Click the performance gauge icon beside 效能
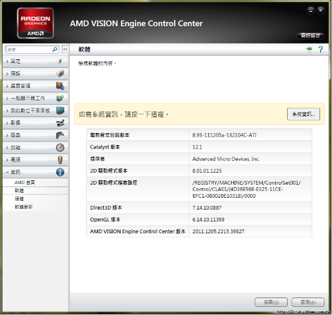This screenshot has width=332, height=315. point(61,148)
